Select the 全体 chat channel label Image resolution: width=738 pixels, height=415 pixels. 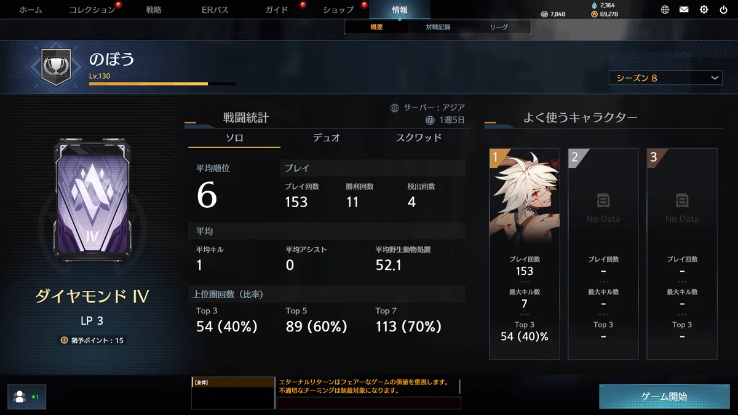(200, 382)
